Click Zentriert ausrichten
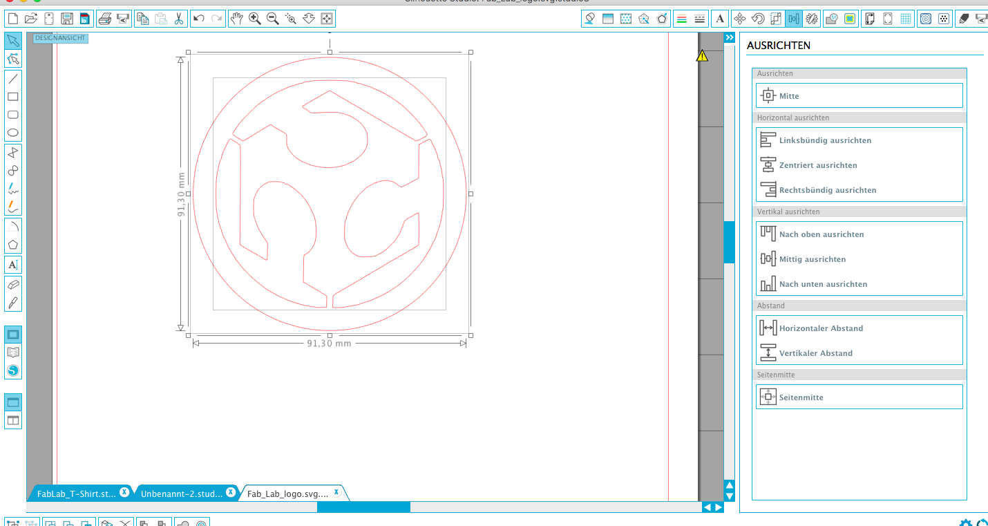Image resolution: width=988 pixels, height=526 pixels. [x=859, y=165]
